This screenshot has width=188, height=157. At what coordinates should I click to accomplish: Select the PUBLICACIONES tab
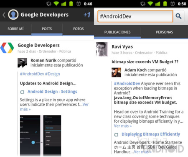click(x=117, y=32)
